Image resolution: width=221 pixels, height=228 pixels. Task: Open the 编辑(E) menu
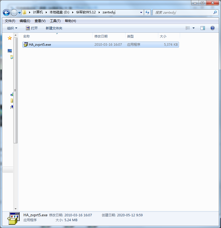point(25,21)
